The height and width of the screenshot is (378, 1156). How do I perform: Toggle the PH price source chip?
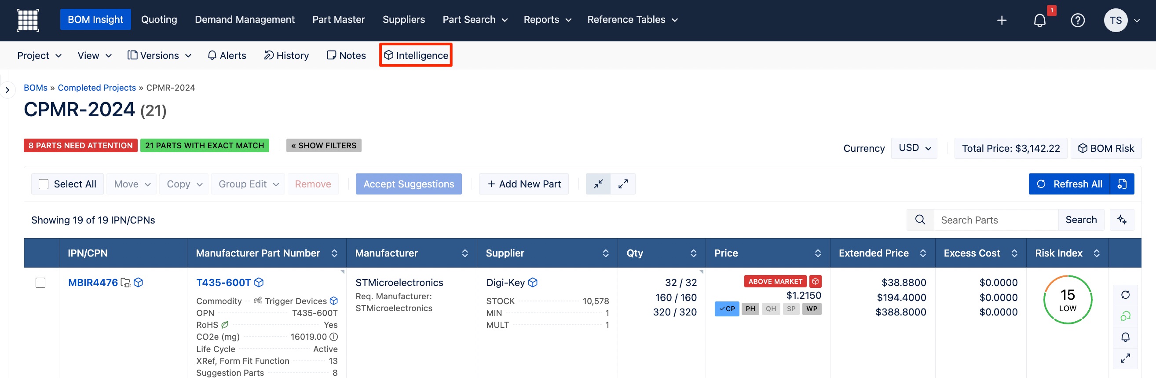click(750, 309)
